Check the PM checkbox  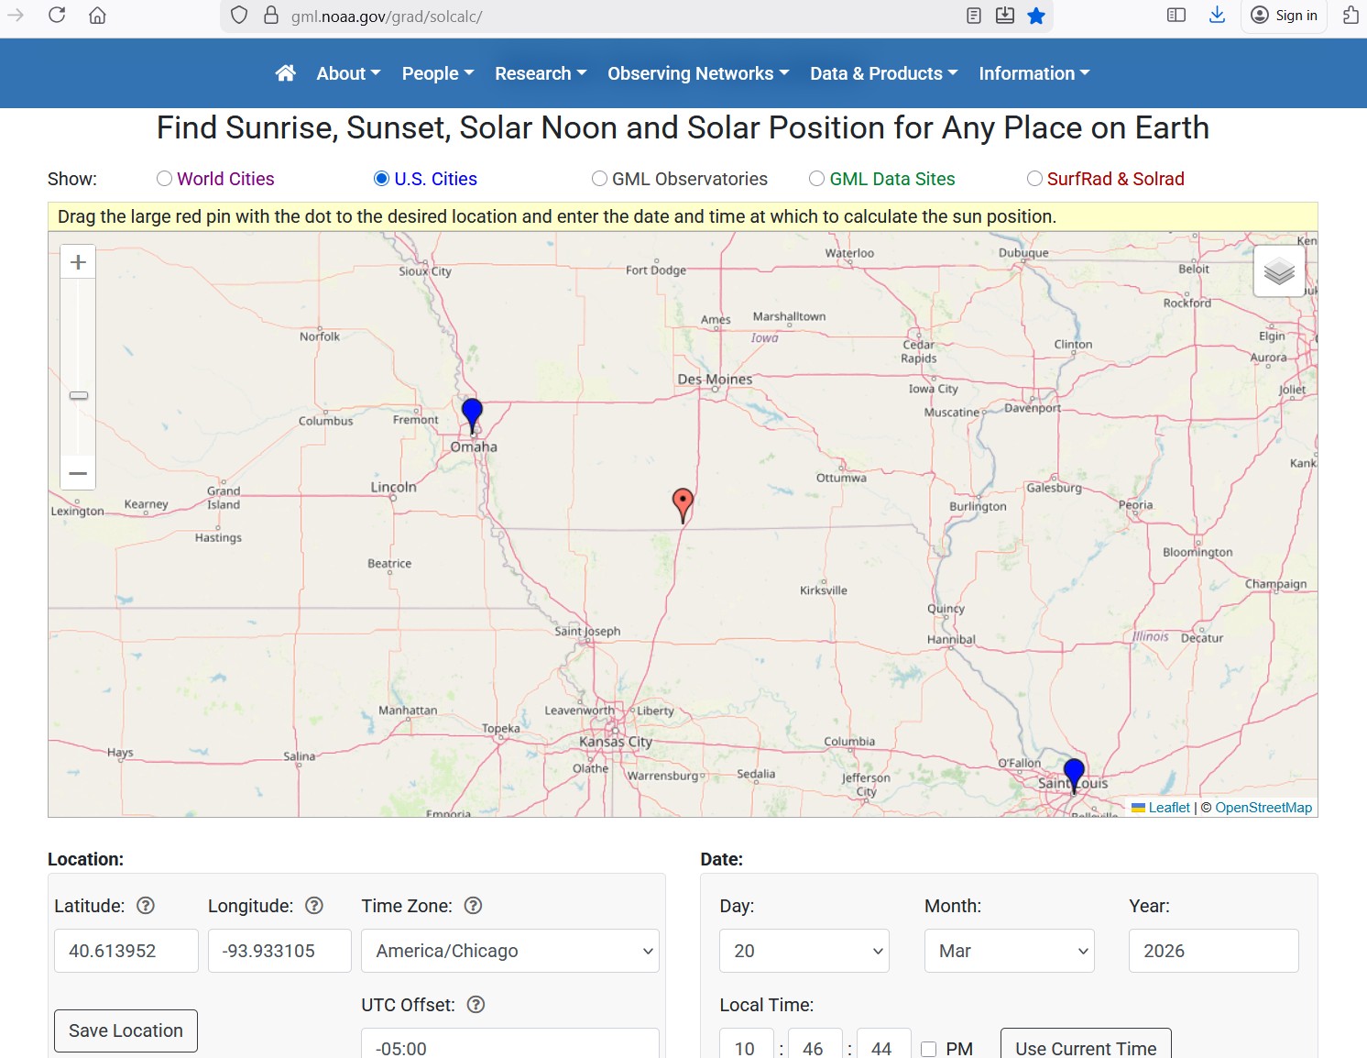point(928,1049)
